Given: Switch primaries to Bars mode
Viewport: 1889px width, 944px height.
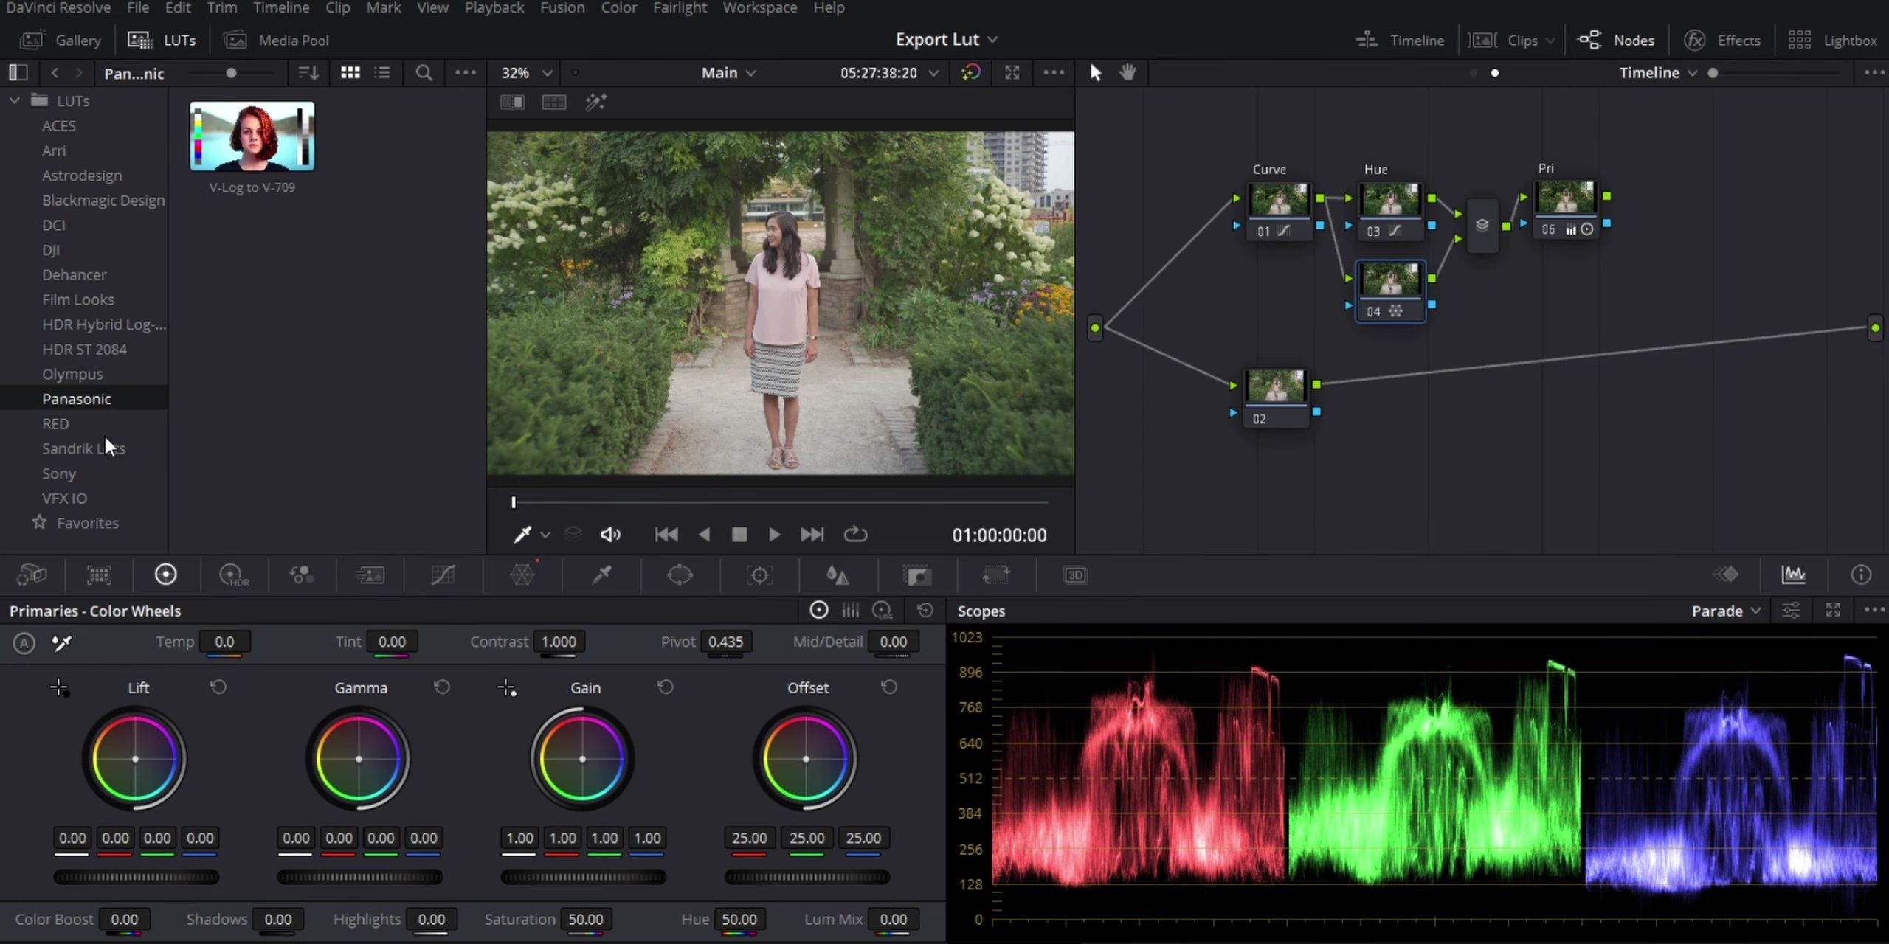Looking at the screenshot, I should pyautogui.click(x=850, y=611).
